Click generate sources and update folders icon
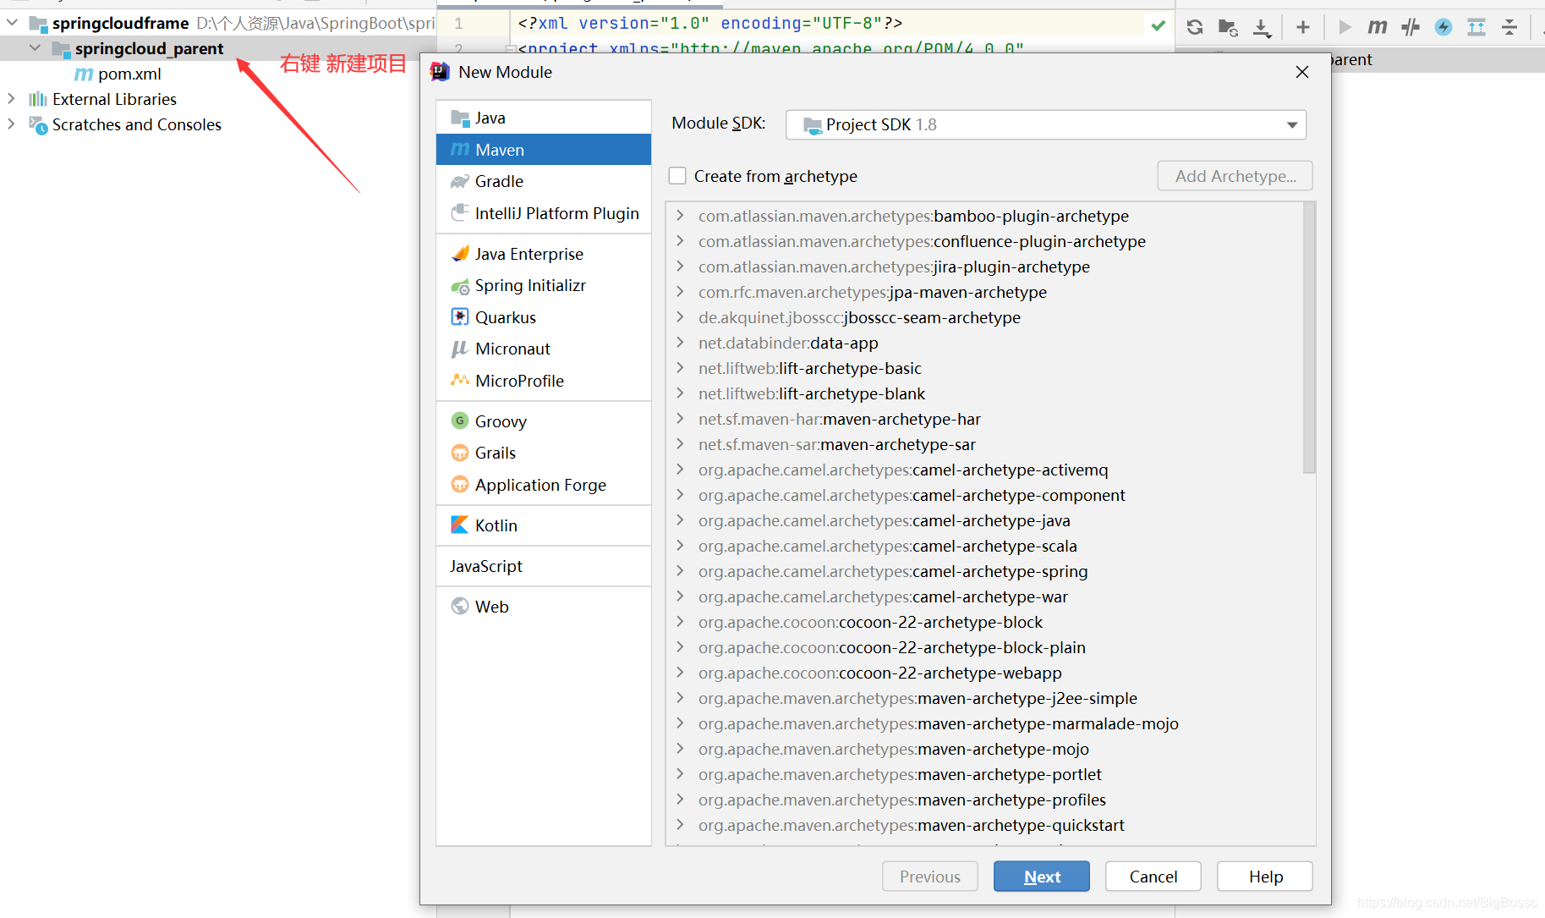1545x918 pixels. tap(1228, 27)
